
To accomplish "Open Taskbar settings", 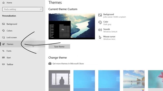I will point(10,64).
